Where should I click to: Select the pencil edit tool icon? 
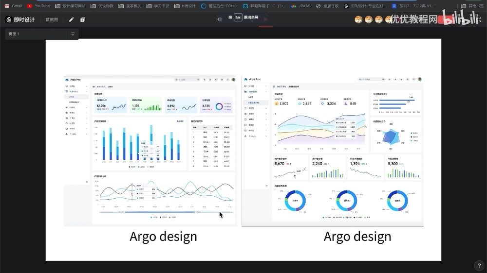(x=71, y=19)
